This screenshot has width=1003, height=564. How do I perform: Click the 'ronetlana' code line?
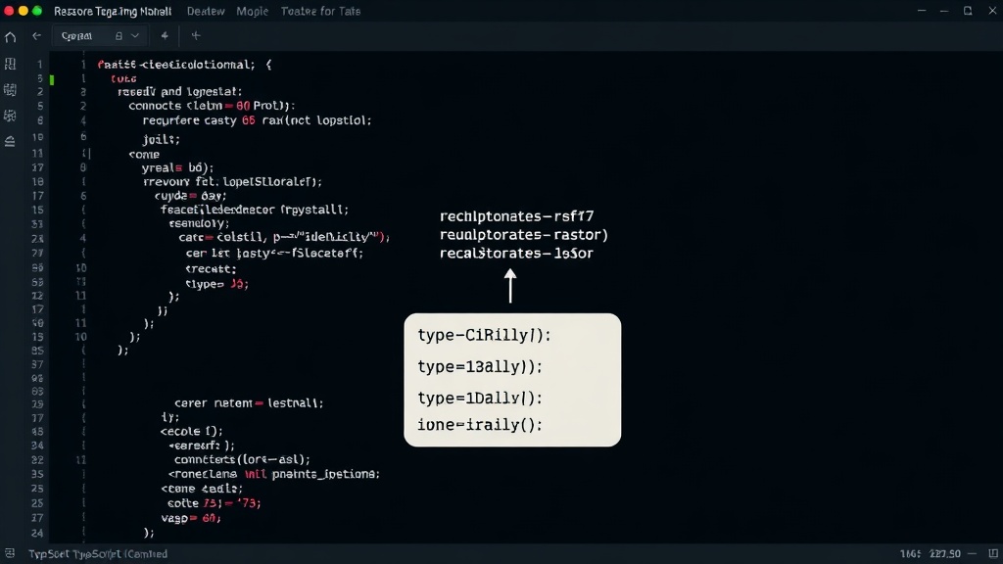[274, 474]
